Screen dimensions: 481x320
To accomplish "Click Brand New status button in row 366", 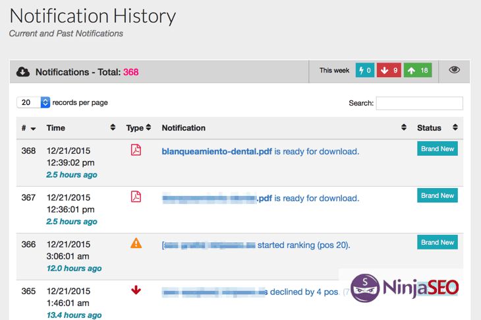I will click(438, 242).
